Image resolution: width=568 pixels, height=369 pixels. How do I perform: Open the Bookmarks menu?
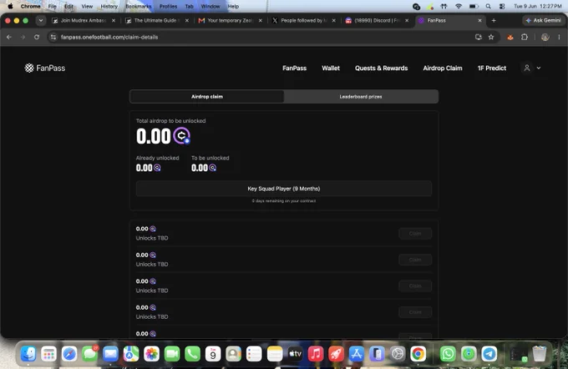coord(139,6)
